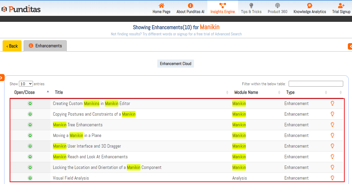Expand the left orange side panel arrow
The height and width of the screenshot is (184, 352).
tap(2, 77)
